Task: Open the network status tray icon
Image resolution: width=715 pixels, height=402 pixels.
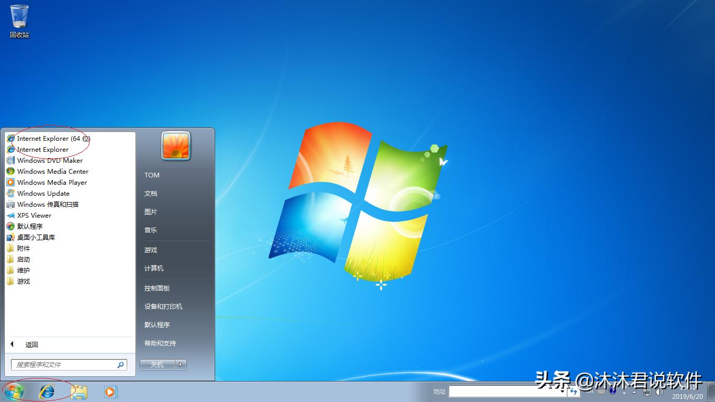Action: pos(647,392)
